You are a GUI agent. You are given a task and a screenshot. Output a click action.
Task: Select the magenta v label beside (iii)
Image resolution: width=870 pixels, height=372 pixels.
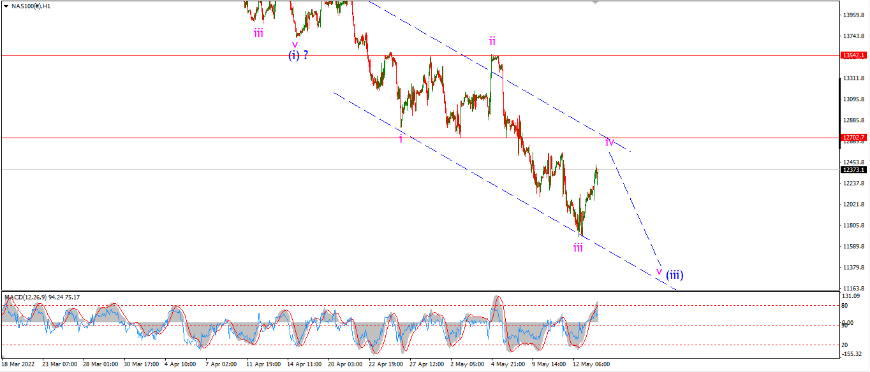click(659, 272)
